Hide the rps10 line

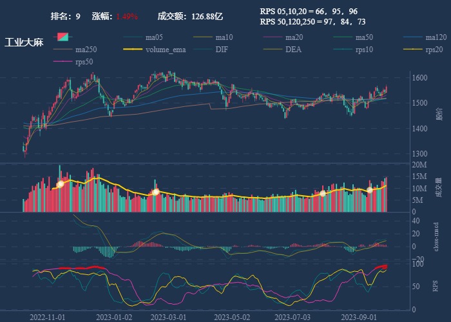pos(363,50)
